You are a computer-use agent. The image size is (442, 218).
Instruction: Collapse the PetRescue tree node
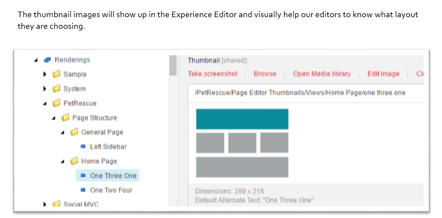point(45,103)
